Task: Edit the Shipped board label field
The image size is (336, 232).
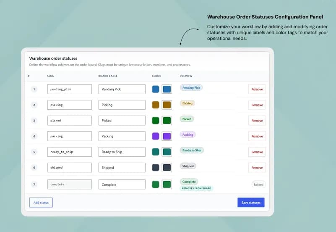Action: [122, 167]
